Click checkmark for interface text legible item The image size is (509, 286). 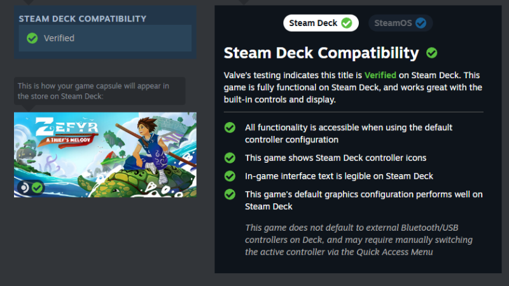pos(230,175)
